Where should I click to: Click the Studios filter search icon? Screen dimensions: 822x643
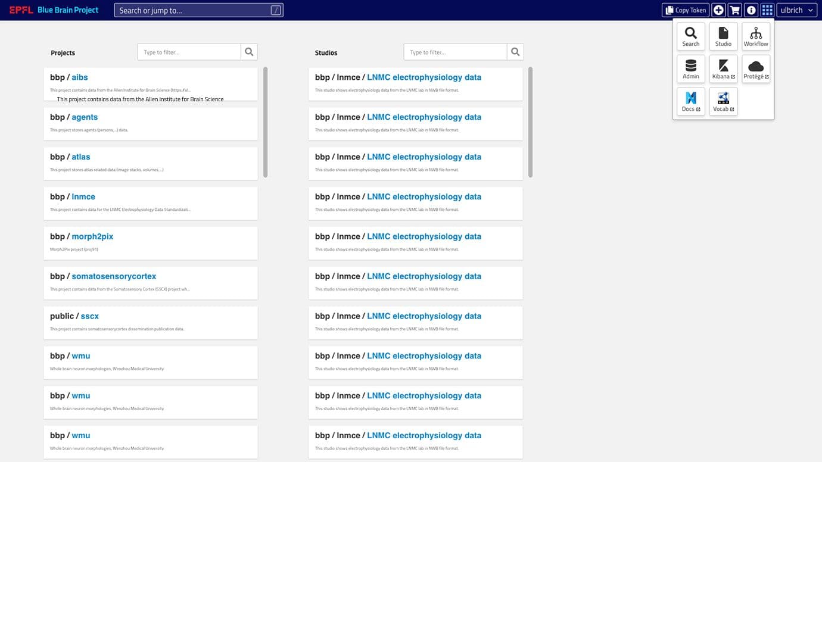click(515, 52)
